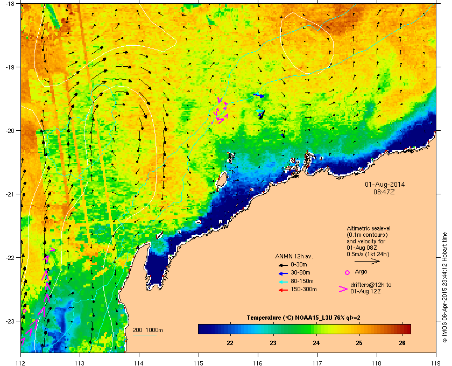452x366 pixels.
Task: Click the 0-30m depth label
Action: coord(299,264)
